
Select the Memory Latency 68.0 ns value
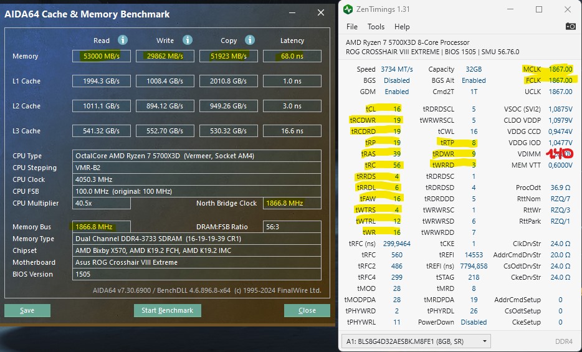pyautogui.click(x=292, y=56)
